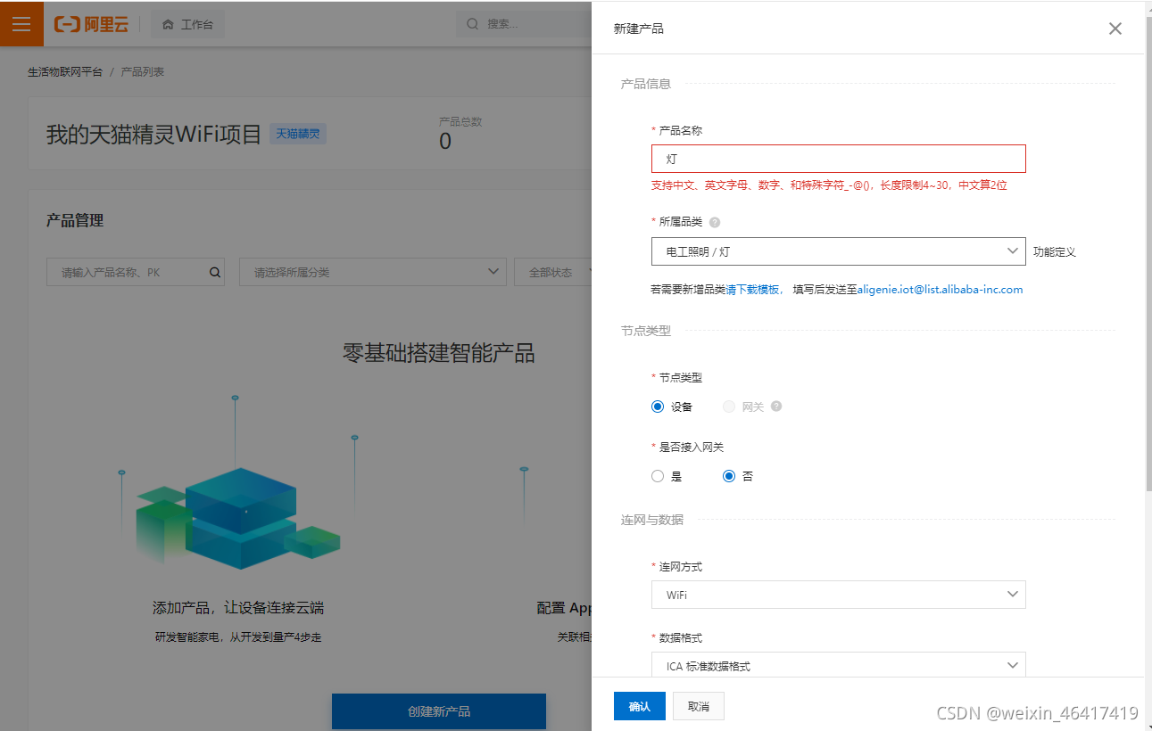Choose 是 for 是否接入网关
1152x731 pixels.
658,476
